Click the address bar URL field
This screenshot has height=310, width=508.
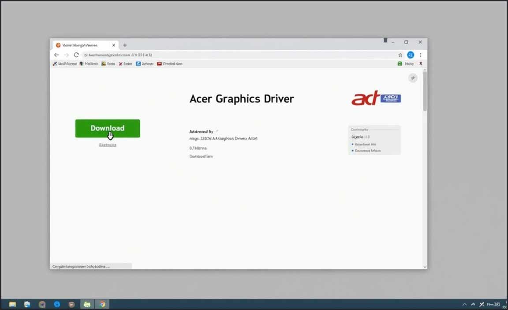pos(220,55)
